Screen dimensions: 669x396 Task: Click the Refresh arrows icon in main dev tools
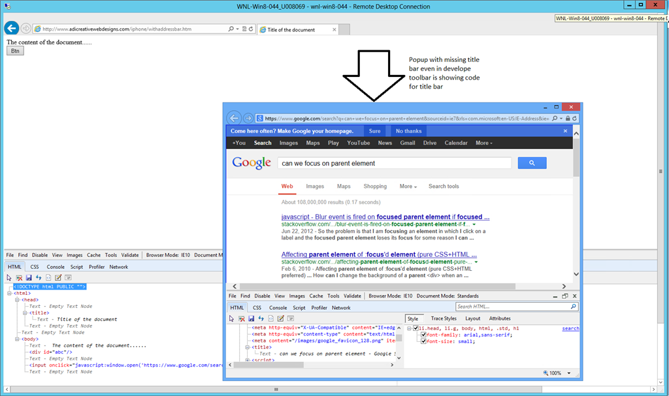[x=39, y=277]
